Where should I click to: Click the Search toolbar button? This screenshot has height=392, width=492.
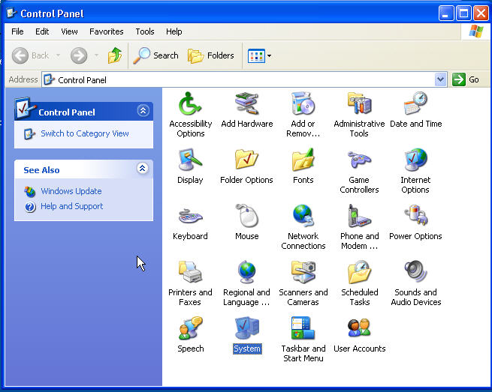[x=155, y=55]
